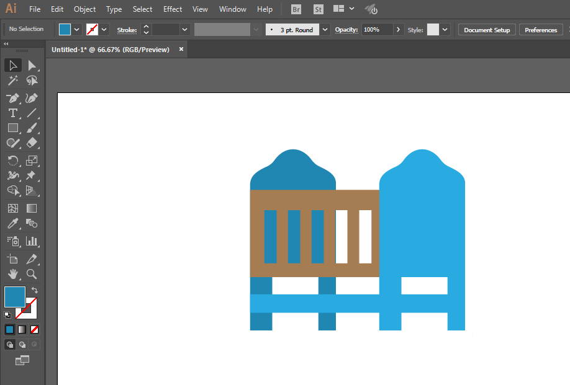This screenshot has height=385, width=570.
Task: Open the Effect menu
Action: (173, 9)
